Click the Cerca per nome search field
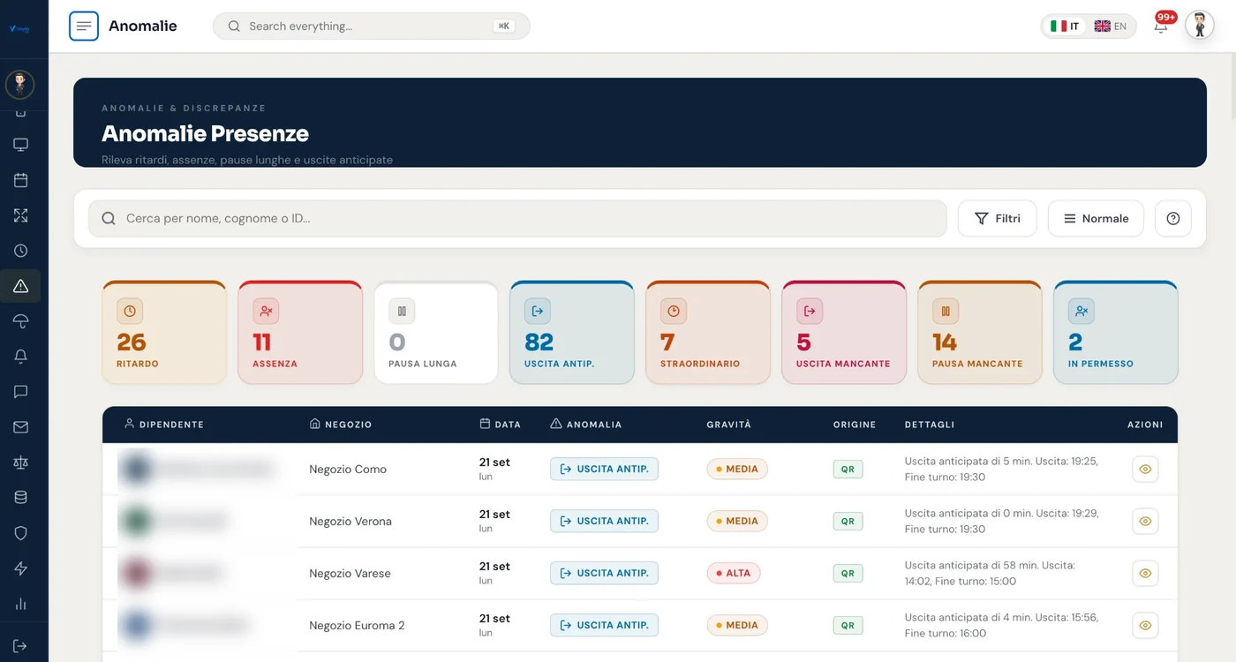The width and height of the screenshot is (1236, 662). pyautogui.click(x=517, y=219)
